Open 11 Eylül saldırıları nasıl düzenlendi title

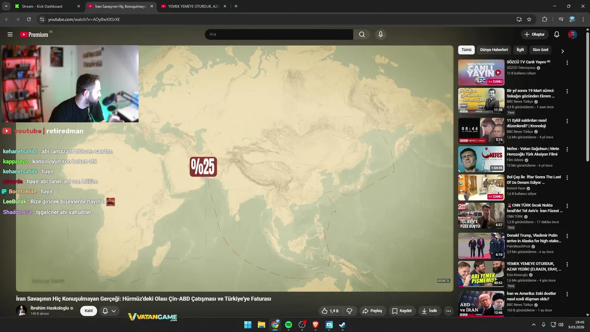coord(526,123)
